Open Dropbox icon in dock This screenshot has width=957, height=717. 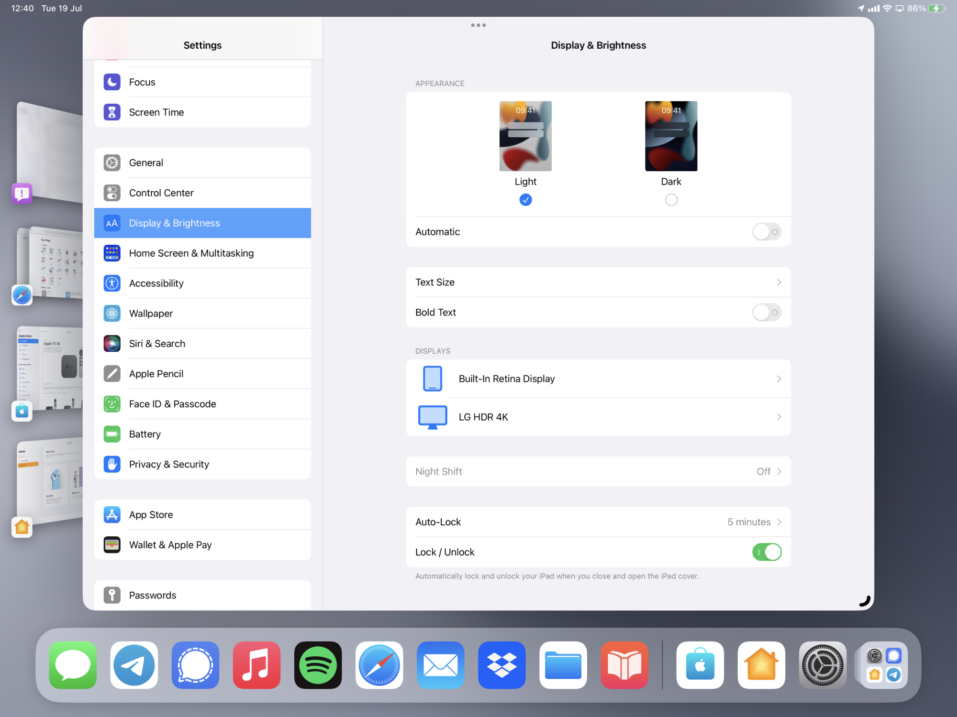(501, 665)
